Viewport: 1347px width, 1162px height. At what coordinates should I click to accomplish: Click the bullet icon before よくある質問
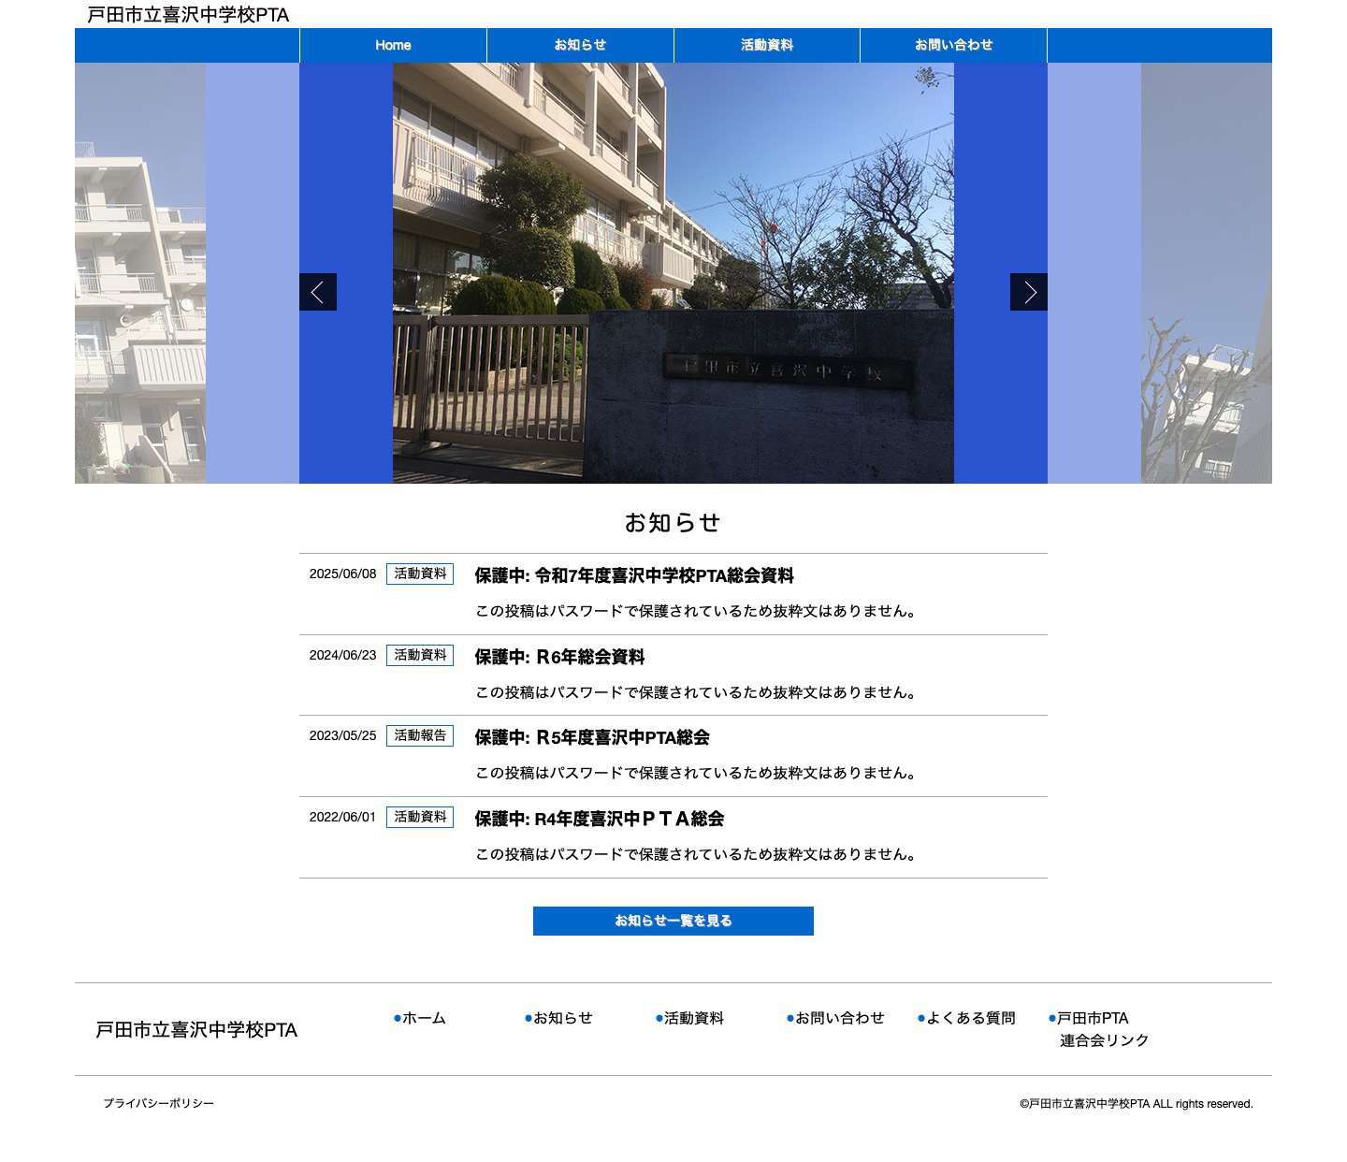(921, 1019)
